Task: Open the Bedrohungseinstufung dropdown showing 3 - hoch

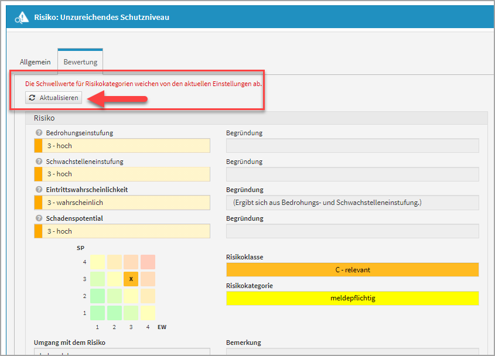Action: [122, 146]
